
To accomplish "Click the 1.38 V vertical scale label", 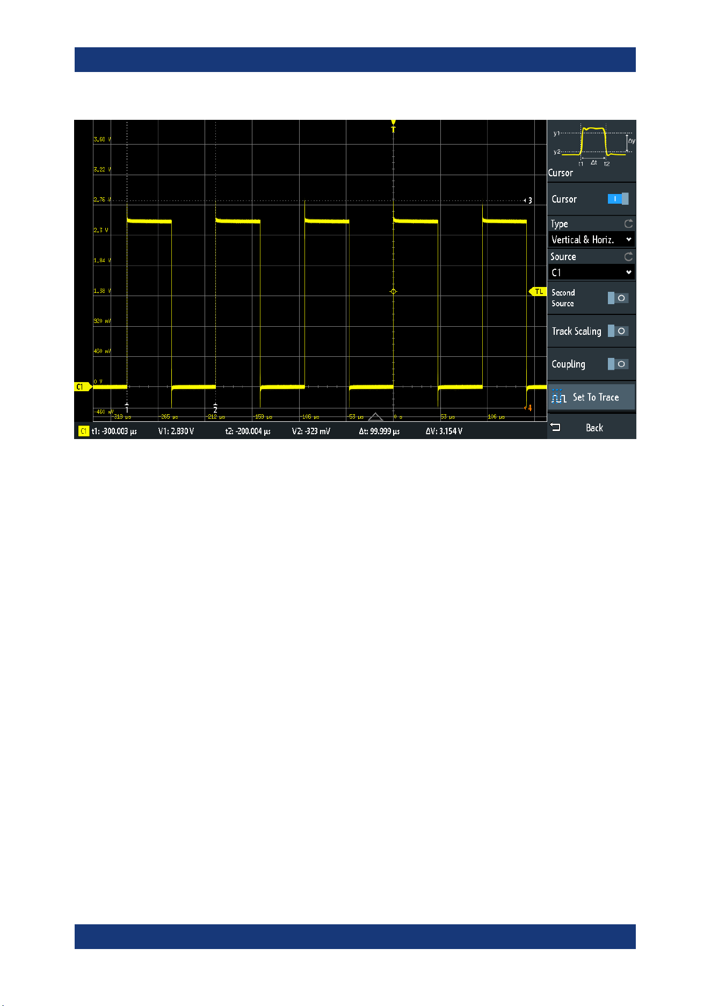I will click(102, 291).
